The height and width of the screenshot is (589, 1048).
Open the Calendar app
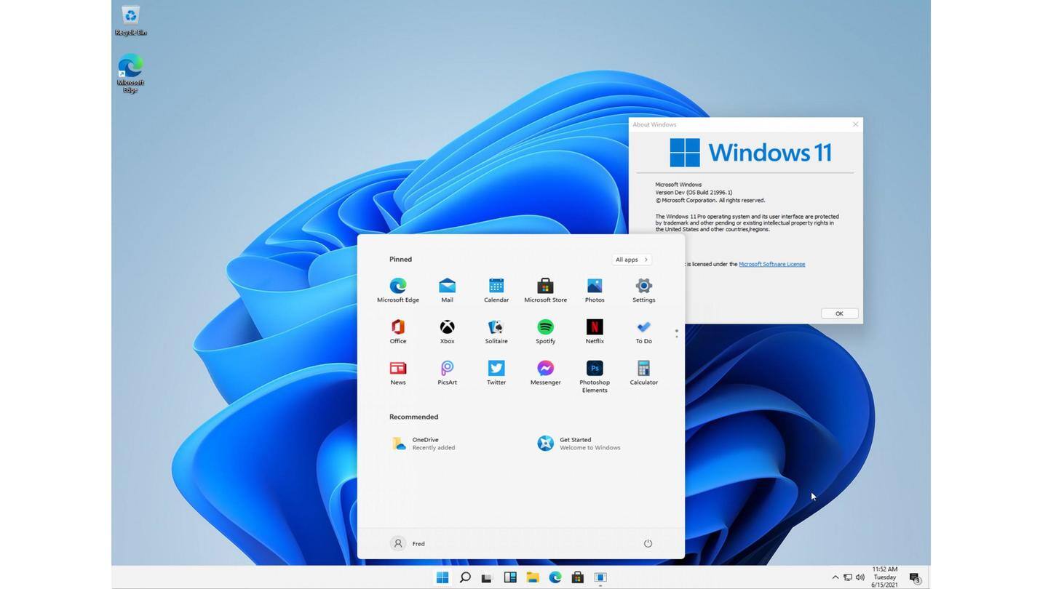click(496, 290)
